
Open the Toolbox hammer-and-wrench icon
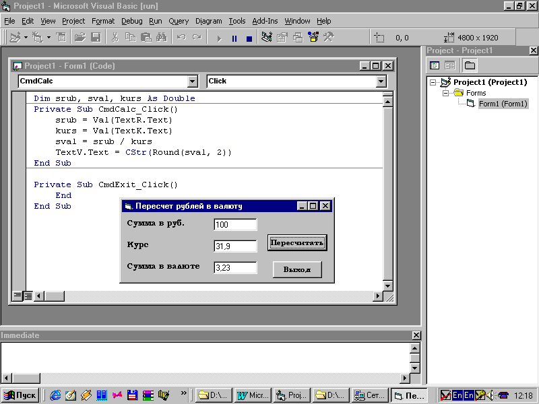329,37
